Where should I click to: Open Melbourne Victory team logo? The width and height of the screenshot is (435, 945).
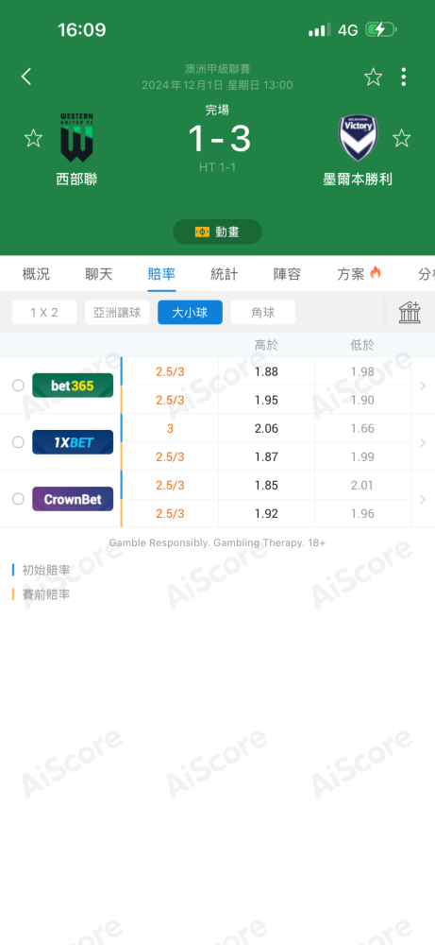[358, 137]
